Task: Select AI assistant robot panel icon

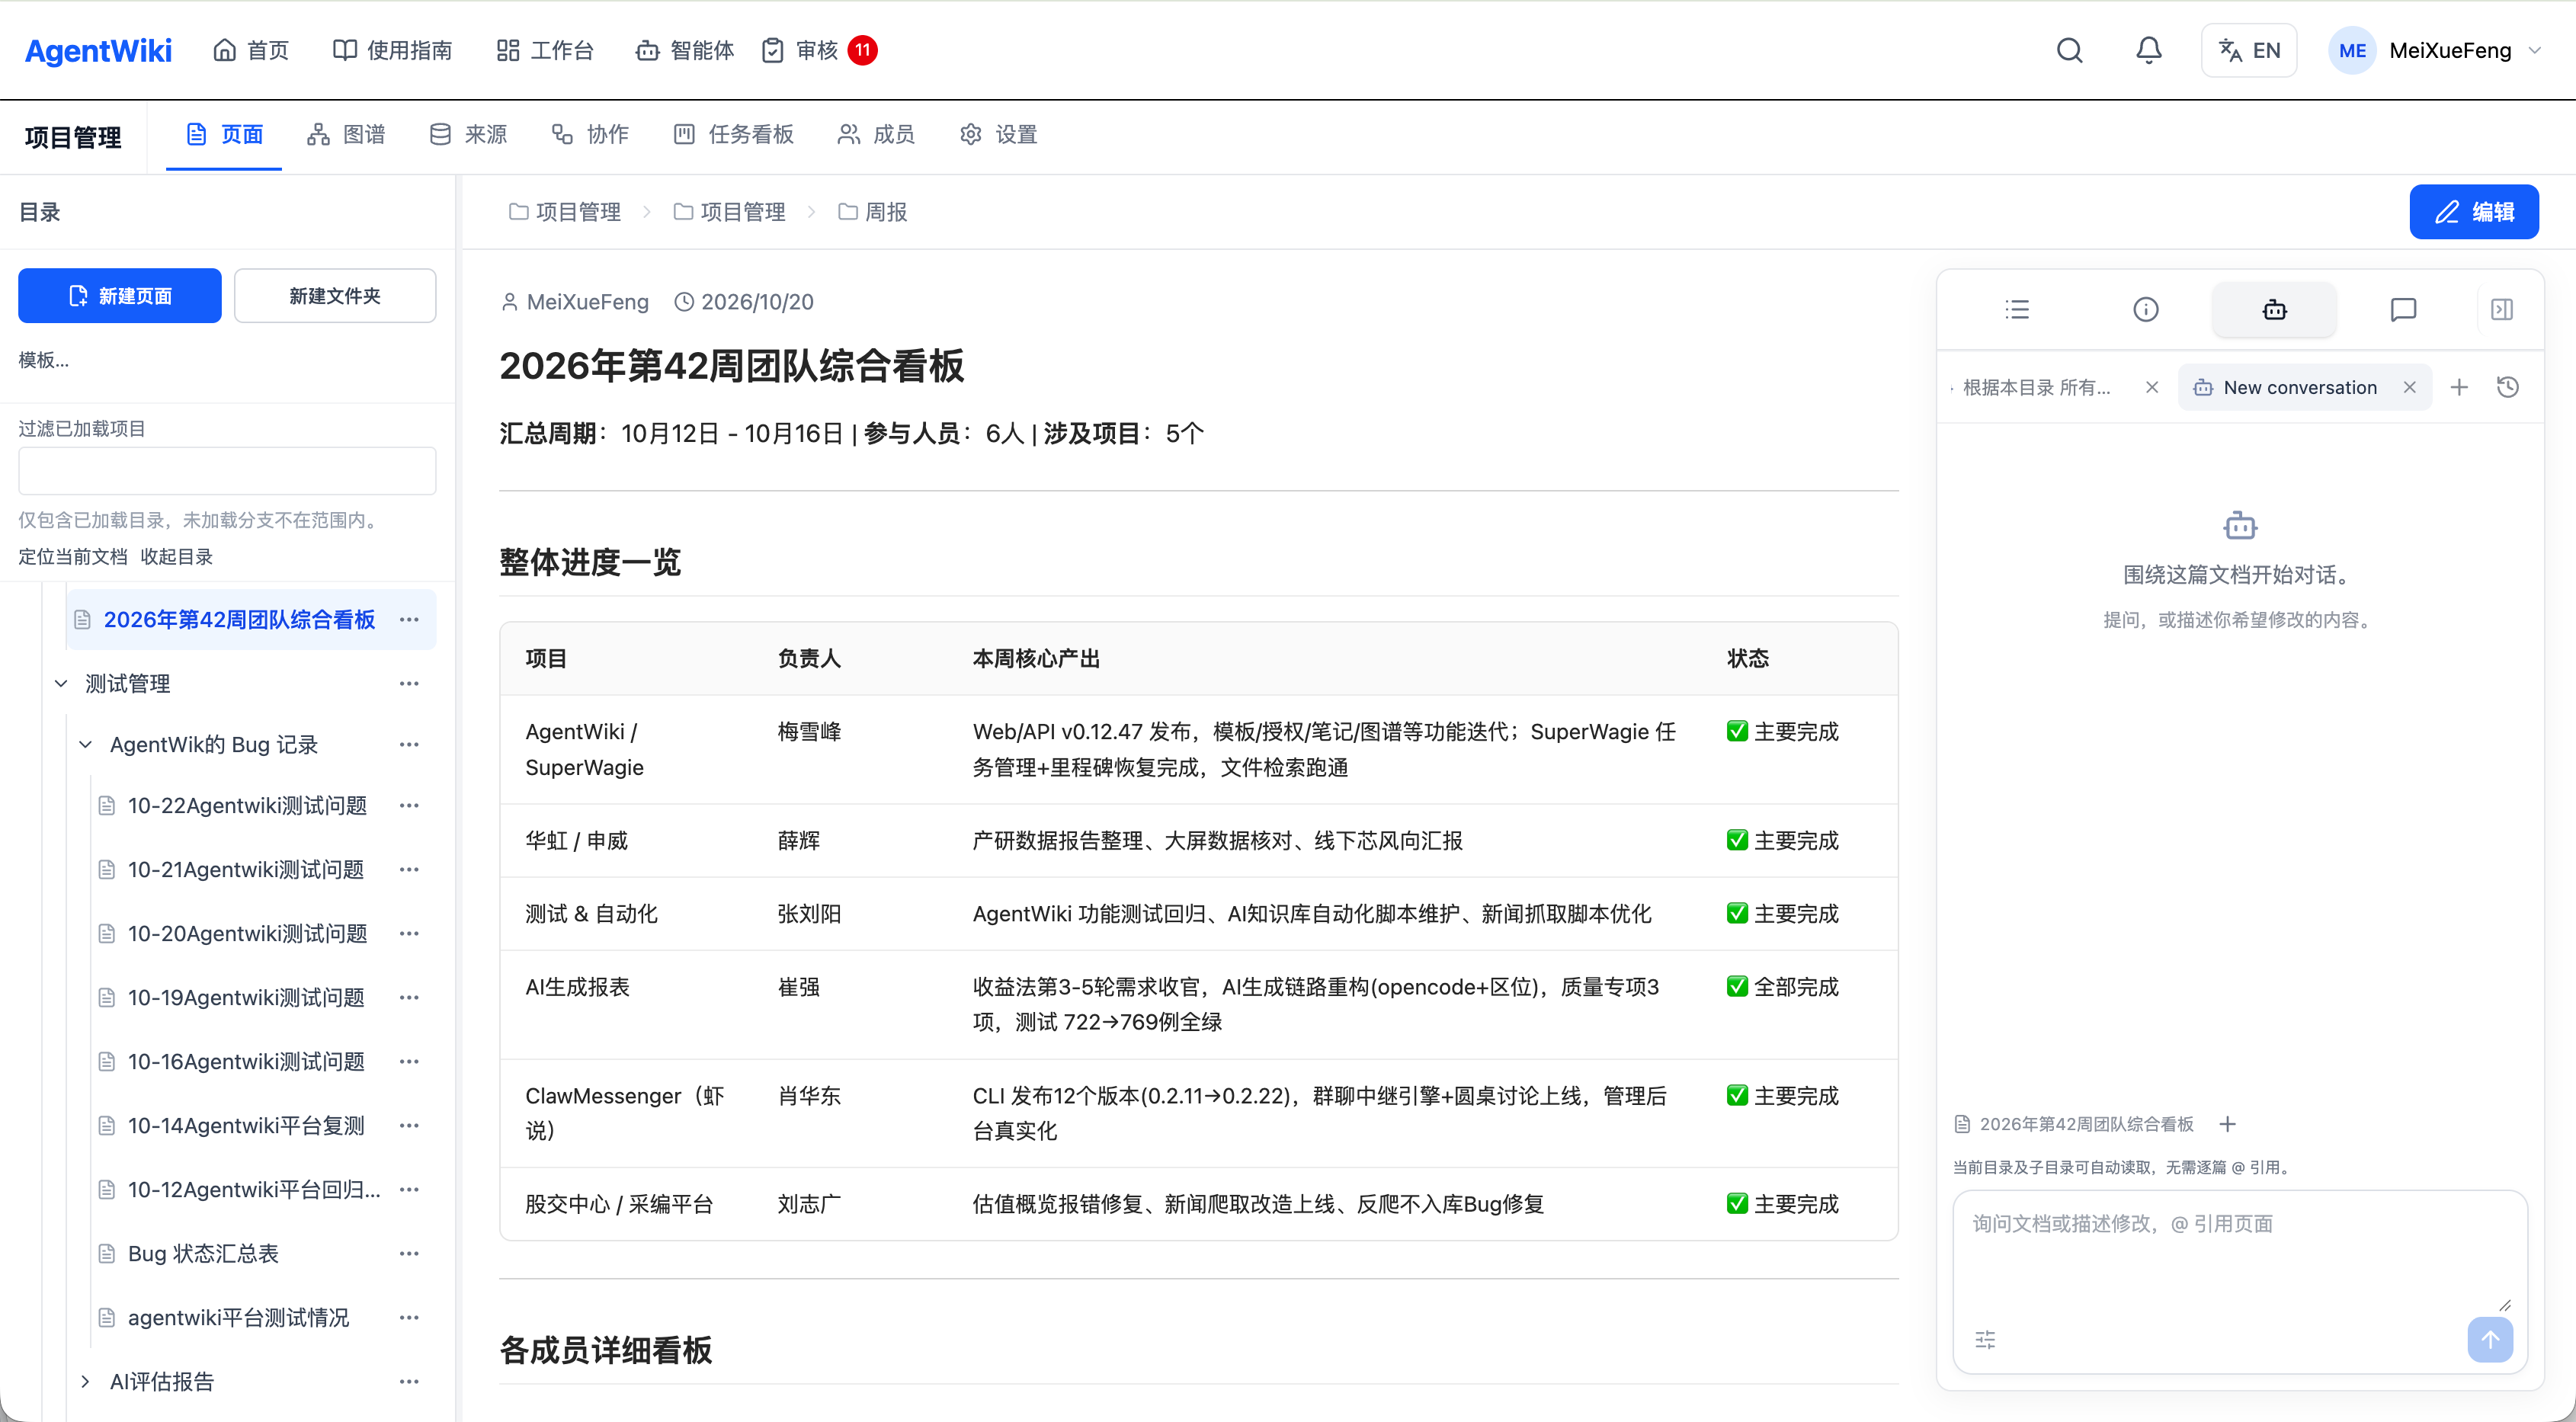Action: pyautogui.click(x=2274, y=310)
